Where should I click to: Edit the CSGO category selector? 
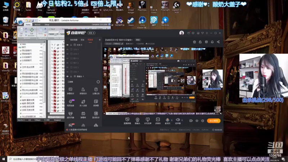point(114,44)
